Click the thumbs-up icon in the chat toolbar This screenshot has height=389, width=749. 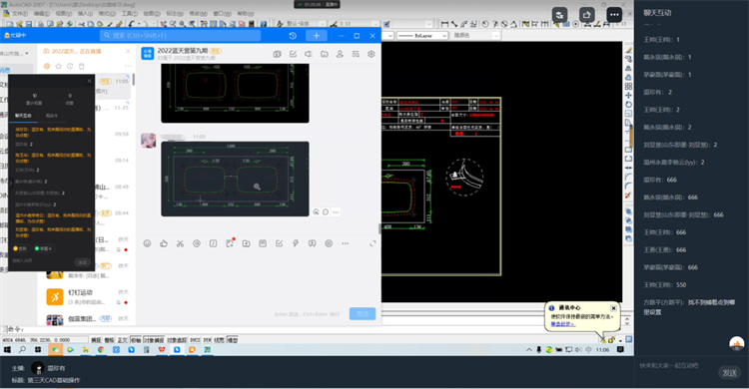point(164,243)
